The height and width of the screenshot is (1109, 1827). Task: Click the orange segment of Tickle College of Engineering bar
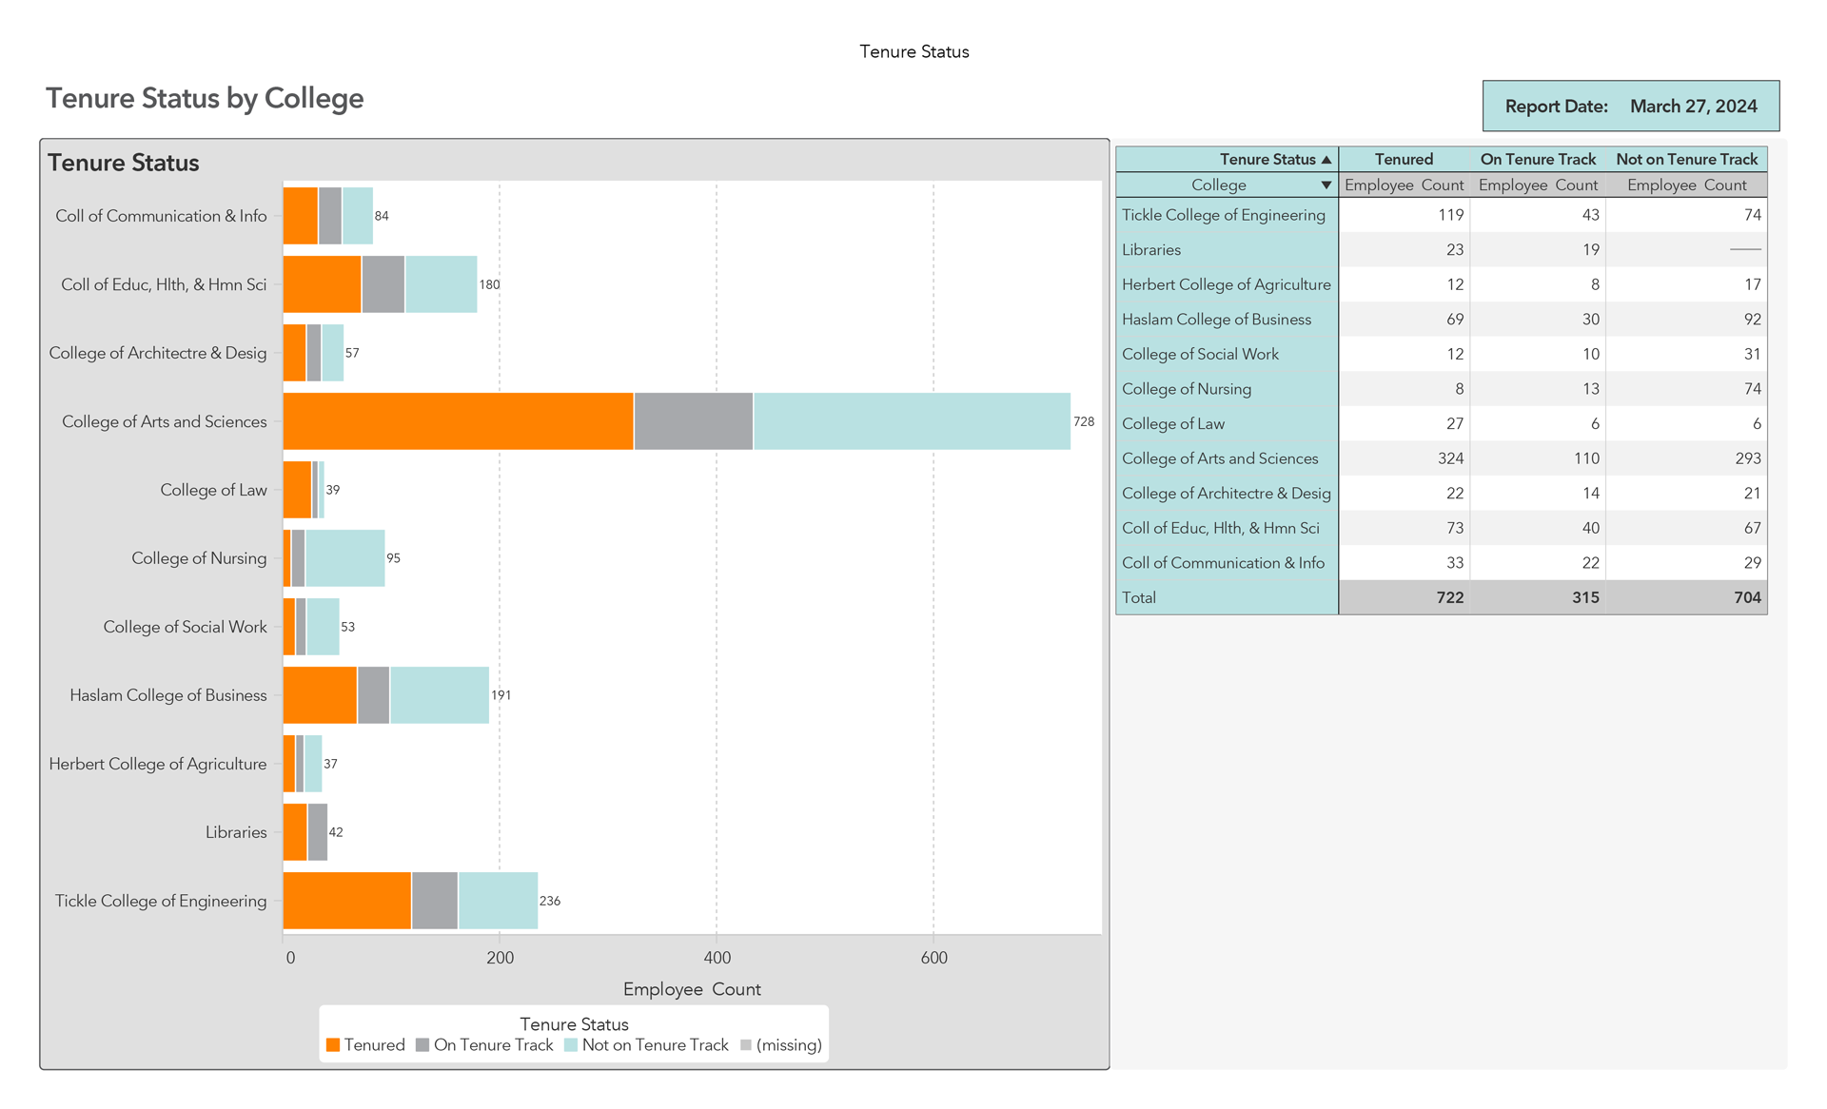pyautogui.click(x=346, y=901)
